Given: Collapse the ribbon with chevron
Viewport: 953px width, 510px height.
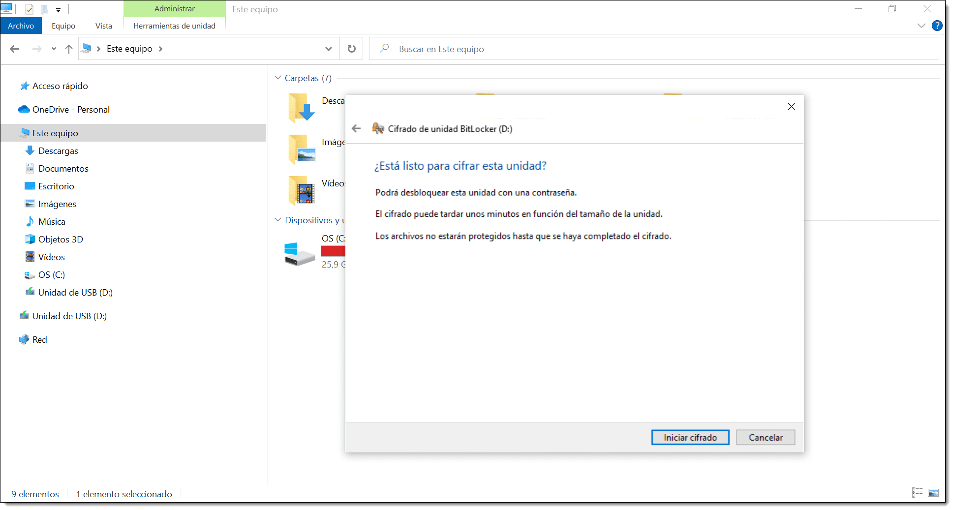Looking at the screenshot, I should tap(922, 26).
